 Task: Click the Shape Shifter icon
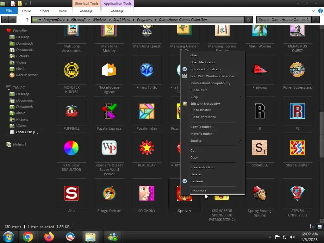pos(297,148)
